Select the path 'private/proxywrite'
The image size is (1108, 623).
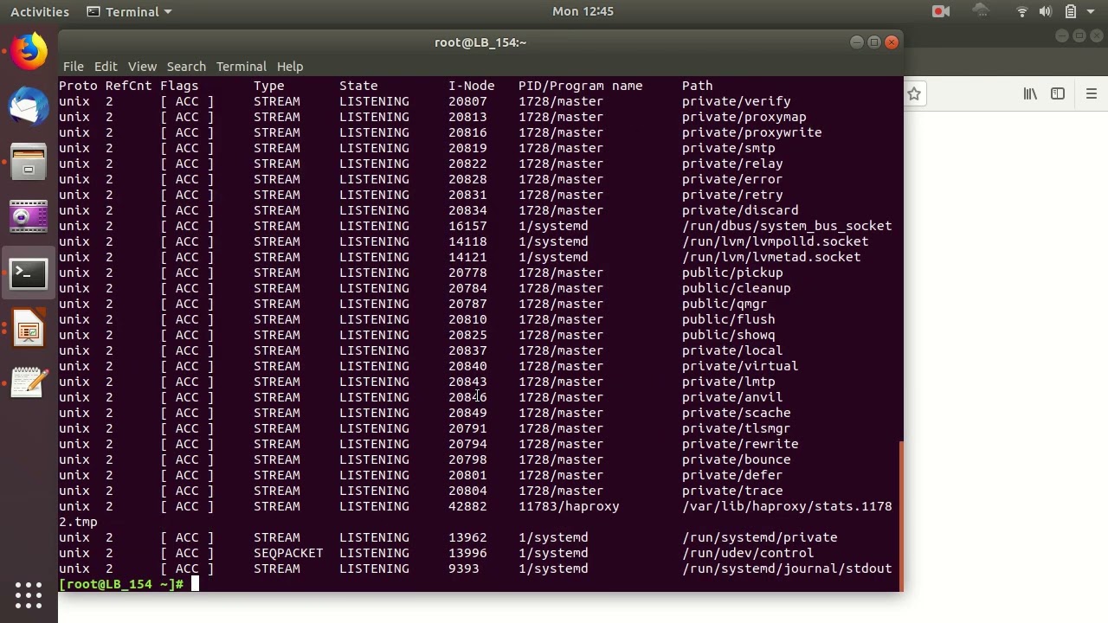click(752, 132)
